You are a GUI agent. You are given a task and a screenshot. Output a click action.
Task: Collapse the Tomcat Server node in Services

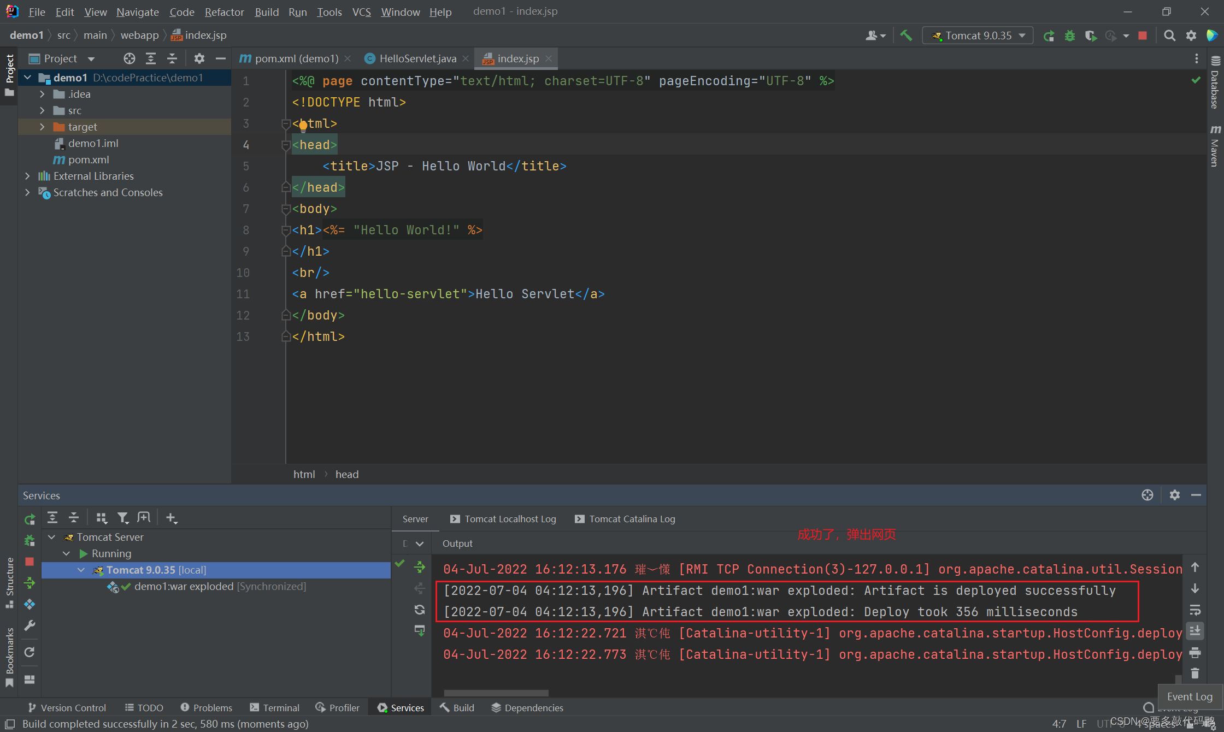(x=52, y=537)
